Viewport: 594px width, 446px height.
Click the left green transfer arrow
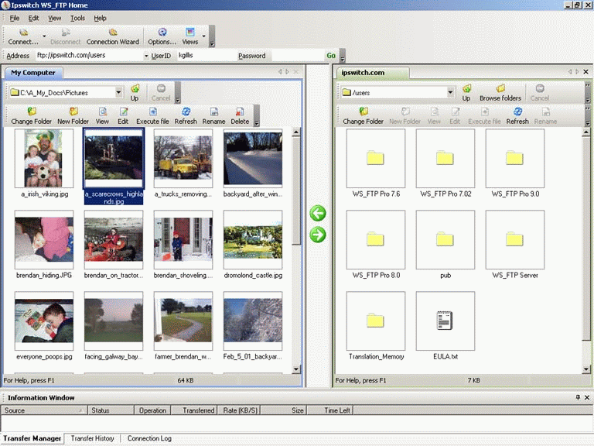coord(317,213)
